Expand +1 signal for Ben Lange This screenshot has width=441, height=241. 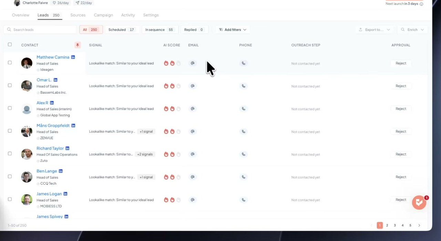146,177
